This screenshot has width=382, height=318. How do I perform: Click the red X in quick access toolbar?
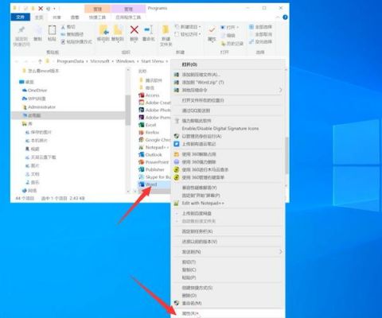[x=41, y=9]
